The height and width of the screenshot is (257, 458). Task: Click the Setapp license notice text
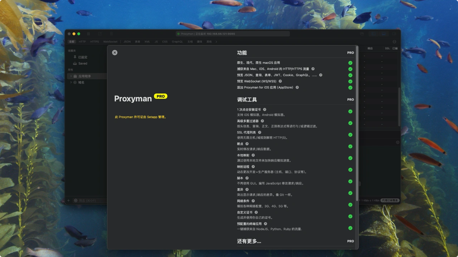click(x=140, y=117)
